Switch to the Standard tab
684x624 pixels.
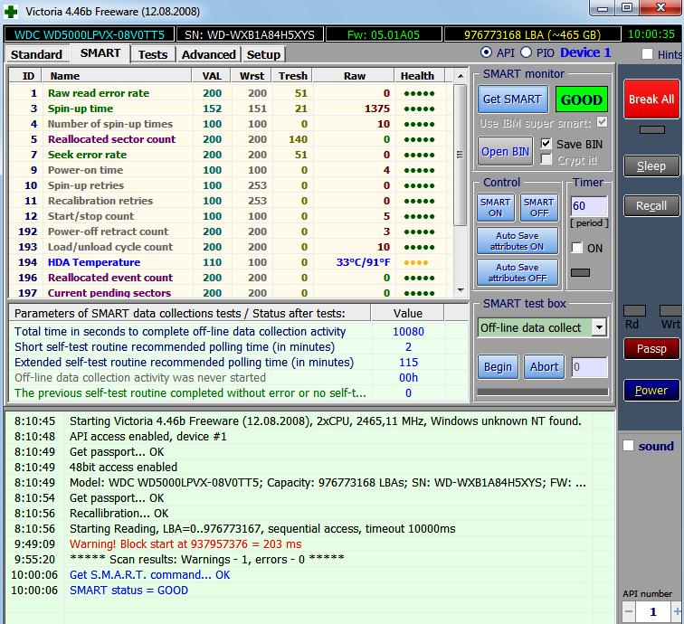tap(36, 54)
